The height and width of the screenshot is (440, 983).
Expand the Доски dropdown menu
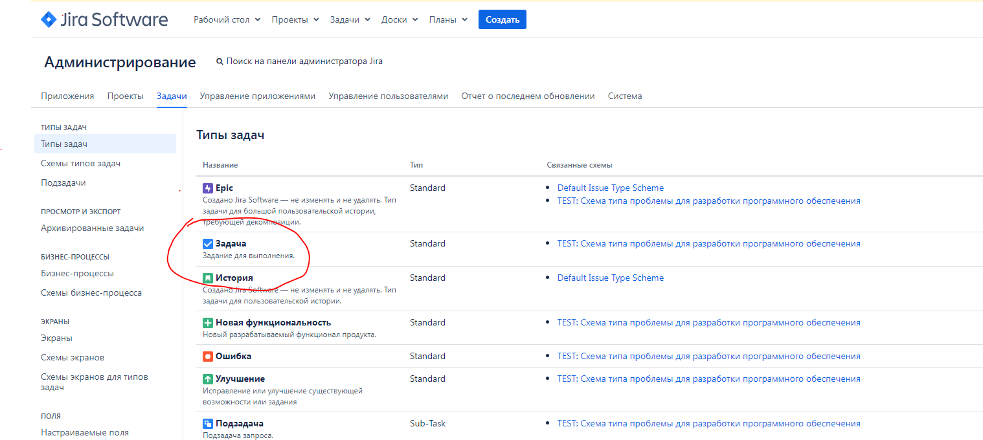400,19
